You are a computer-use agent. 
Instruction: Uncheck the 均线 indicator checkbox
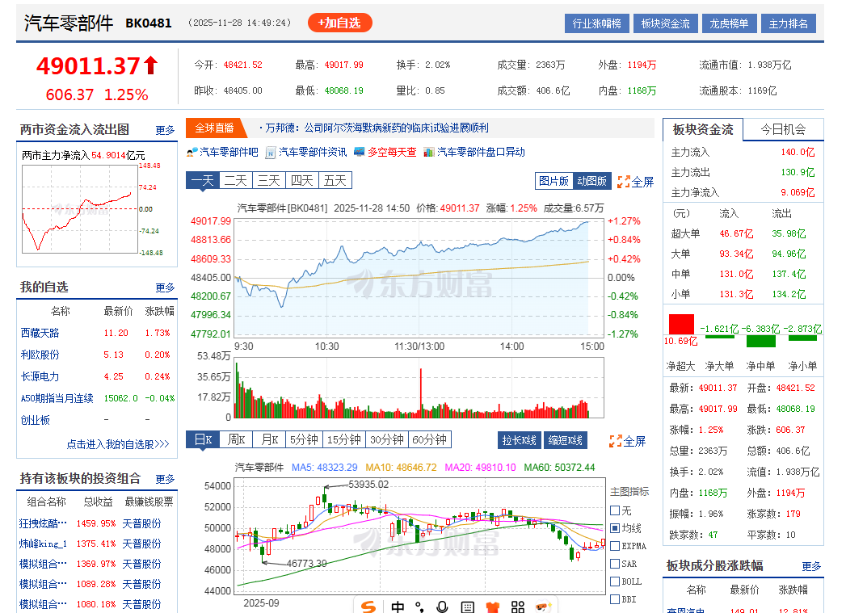click(615, 528)
